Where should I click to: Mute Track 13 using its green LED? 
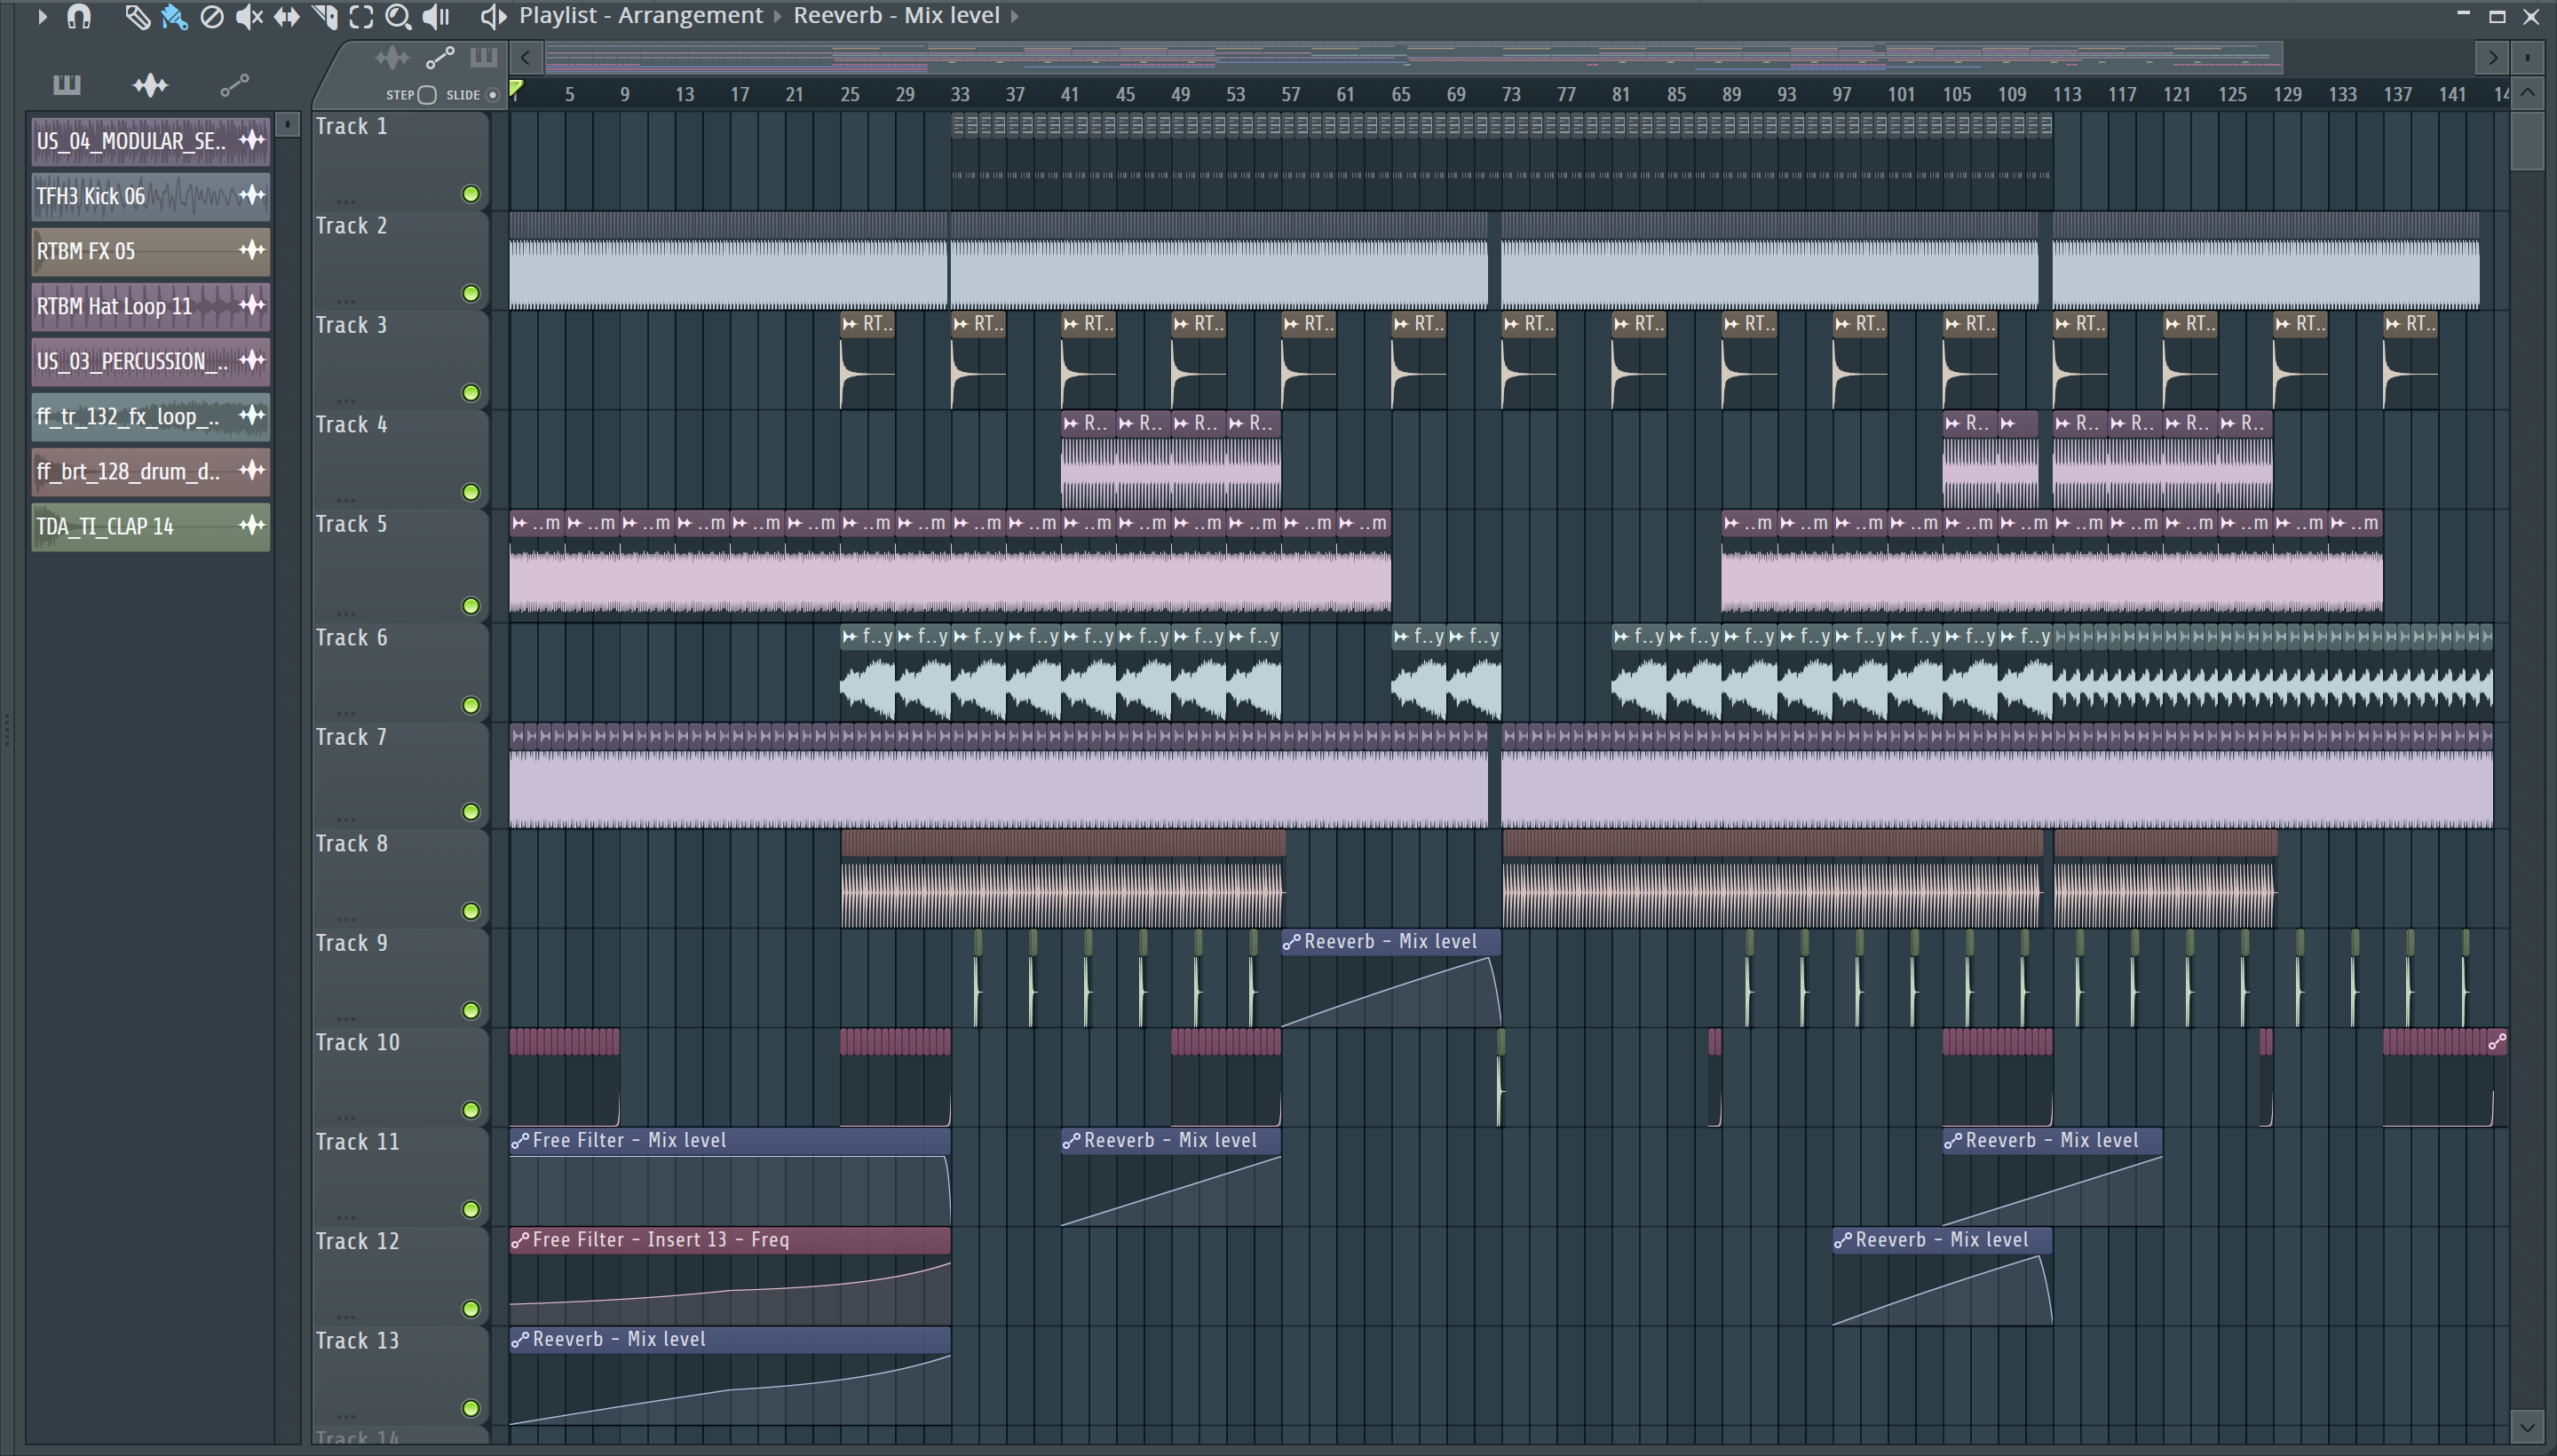471,1408
